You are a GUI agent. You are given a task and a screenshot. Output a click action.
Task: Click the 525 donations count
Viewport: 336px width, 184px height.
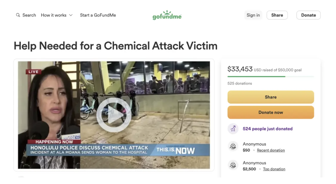239,83
